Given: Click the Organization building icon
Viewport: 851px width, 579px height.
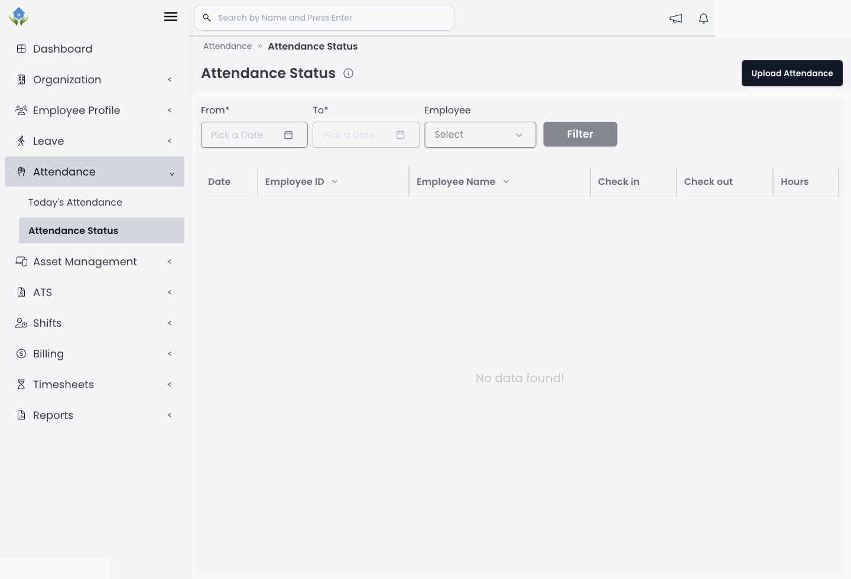Looking at the screenshot, I should click(x=21, y=80).
